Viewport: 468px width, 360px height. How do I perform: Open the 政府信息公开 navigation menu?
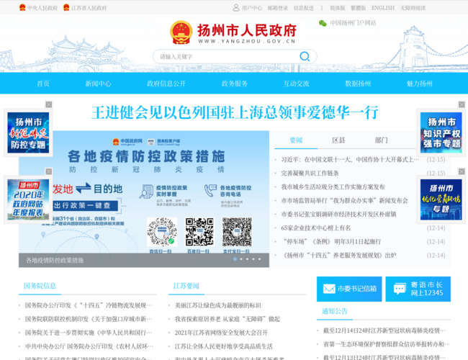pyautogui.click(x=166, y=84)
